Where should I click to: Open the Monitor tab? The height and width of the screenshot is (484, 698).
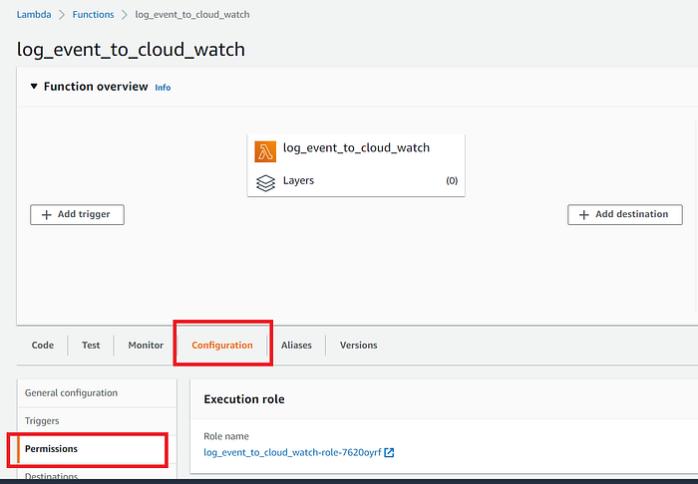[146, 346]
